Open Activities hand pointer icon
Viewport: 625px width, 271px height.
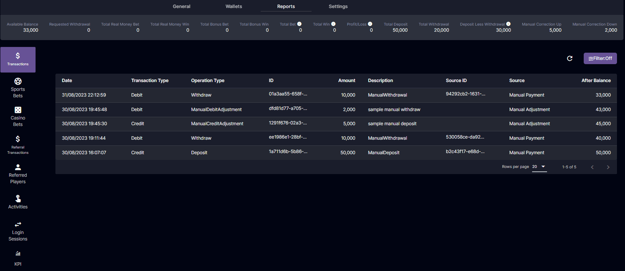[18, 198]
